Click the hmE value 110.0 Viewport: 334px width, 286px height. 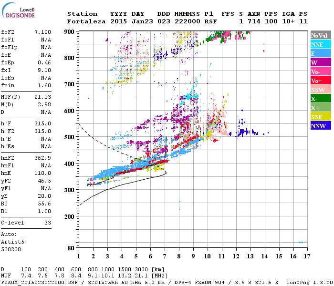click(42, 173)
